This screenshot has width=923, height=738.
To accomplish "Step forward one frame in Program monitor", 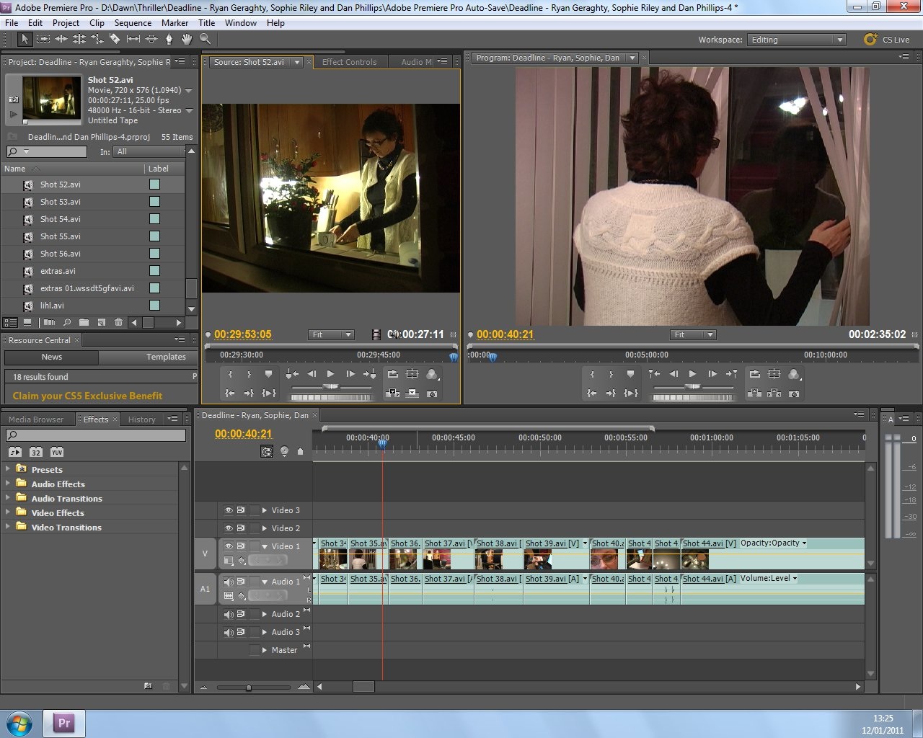I will [712, 374].
